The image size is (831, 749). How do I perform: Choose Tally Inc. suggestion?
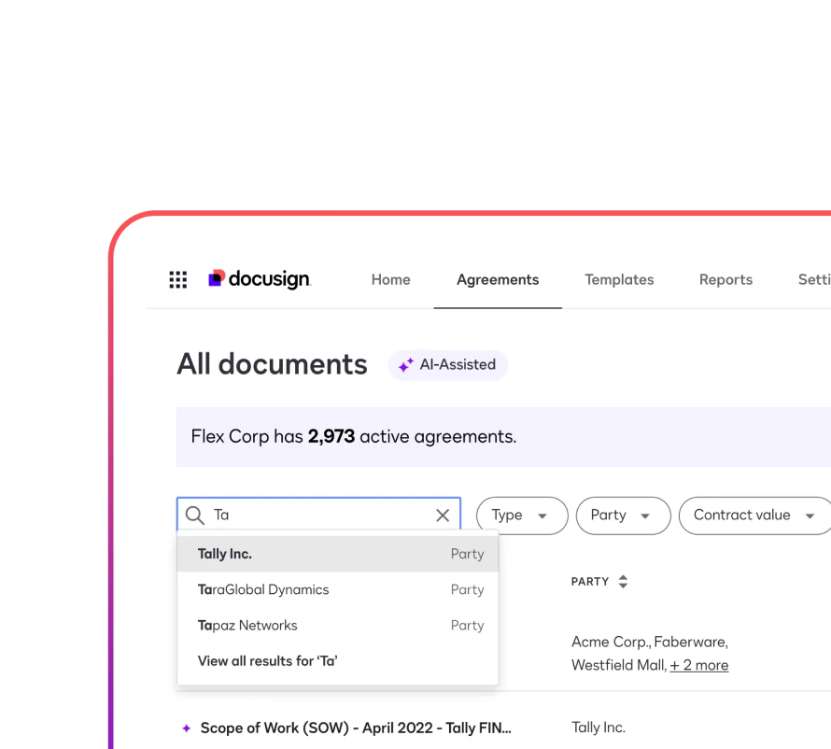click(x=338, y=554)
